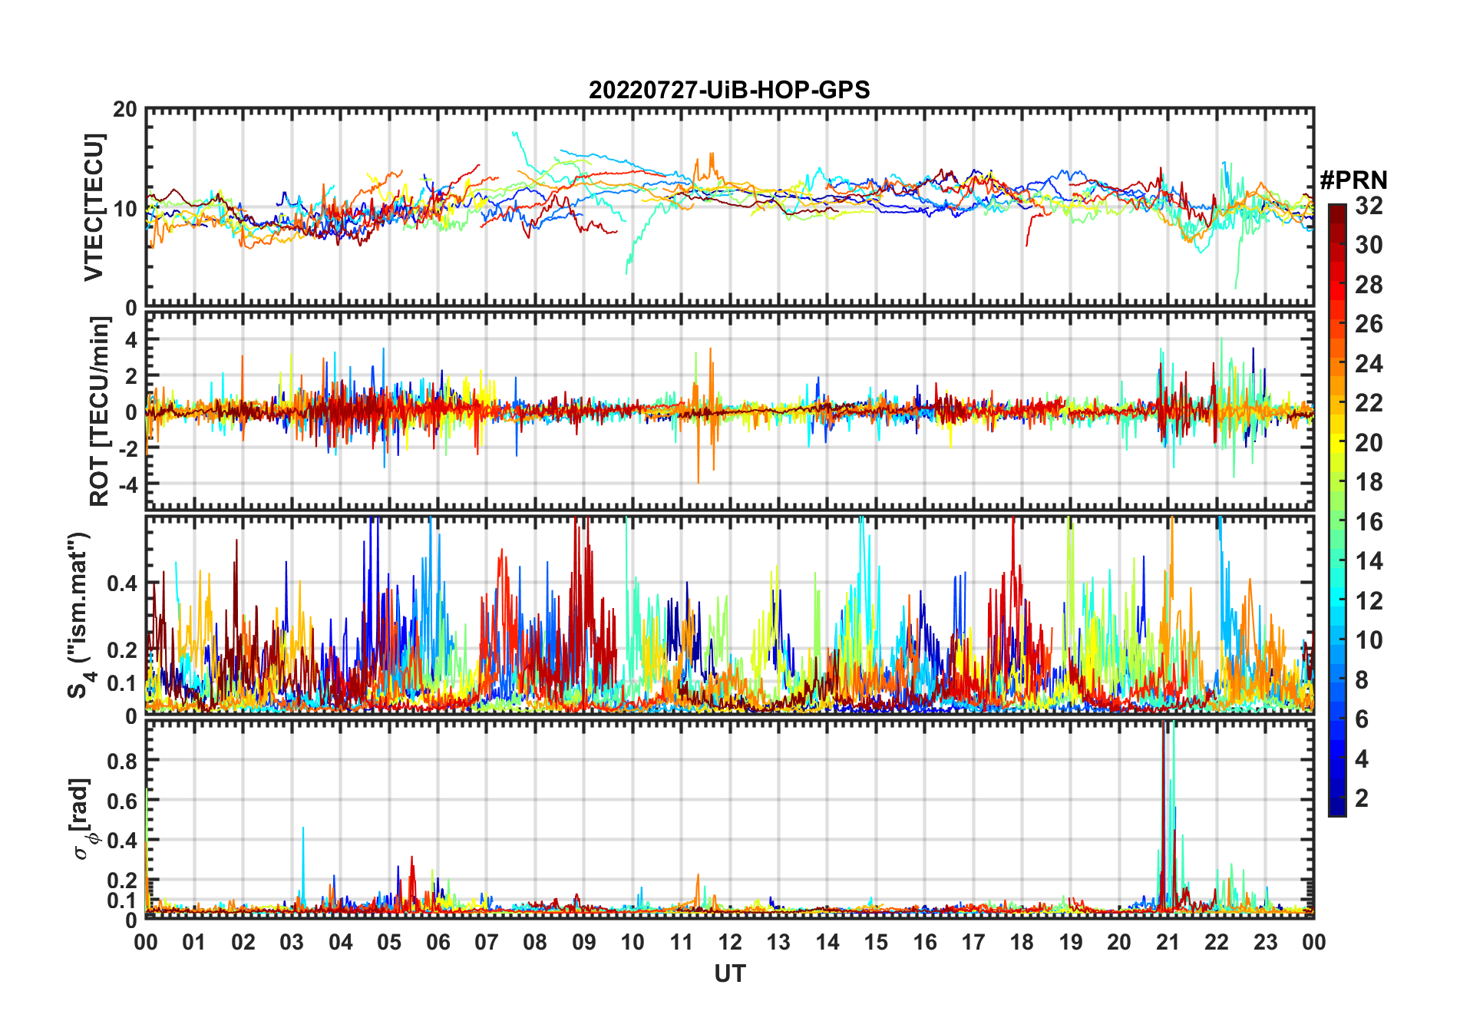Select the ROT [TECU/min] y-axis label

[100, 411]
